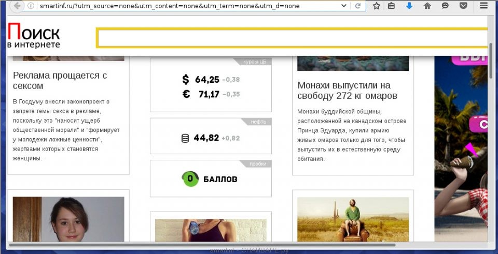
Task: Open the hamburger menu
Action: 483,5
